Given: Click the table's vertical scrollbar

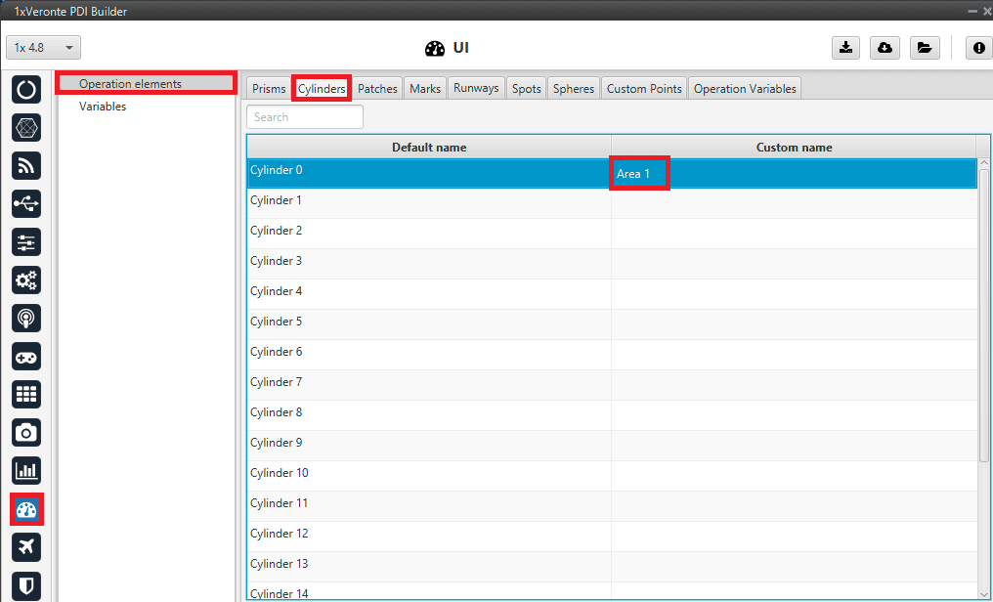Looking at the screenshot, I should [983, 313].
